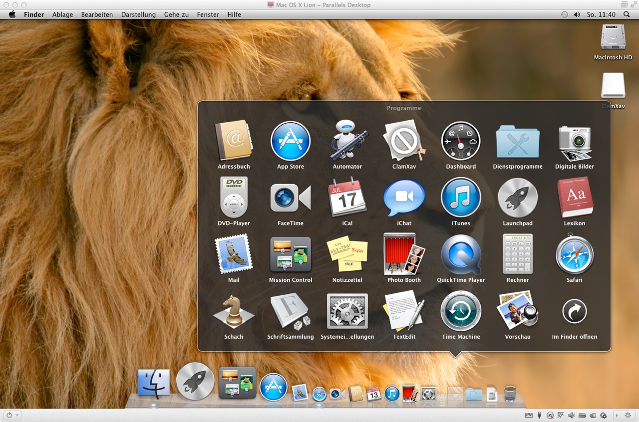
Task: Open Time Machine app icon
Action: click(x=461, y=311)
